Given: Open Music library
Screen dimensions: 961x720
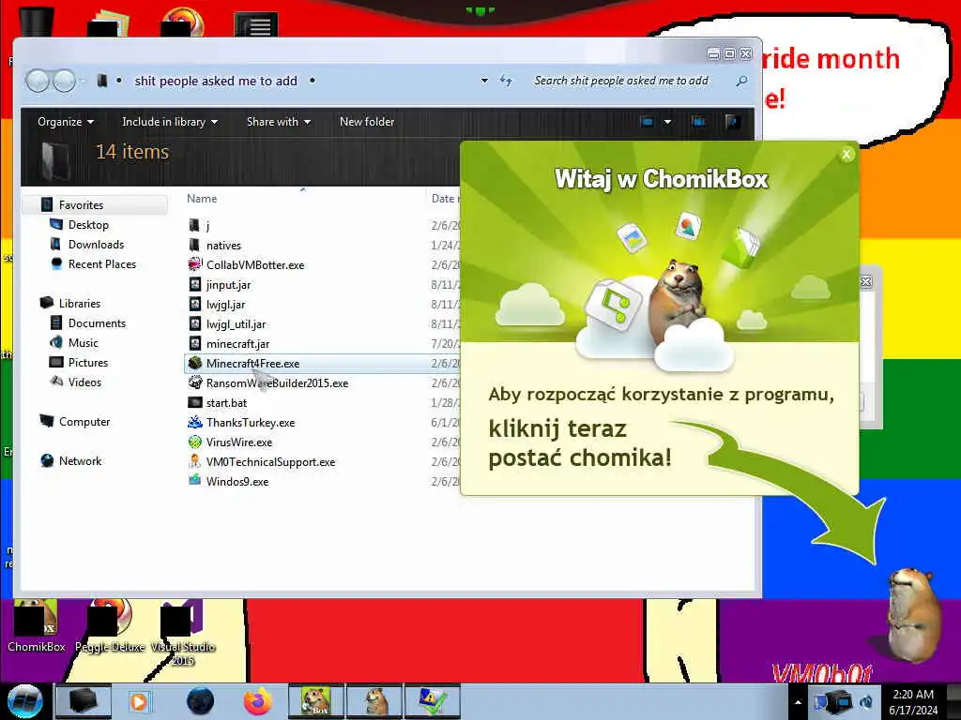Looking at the screenshot, I should click(83, 343).
